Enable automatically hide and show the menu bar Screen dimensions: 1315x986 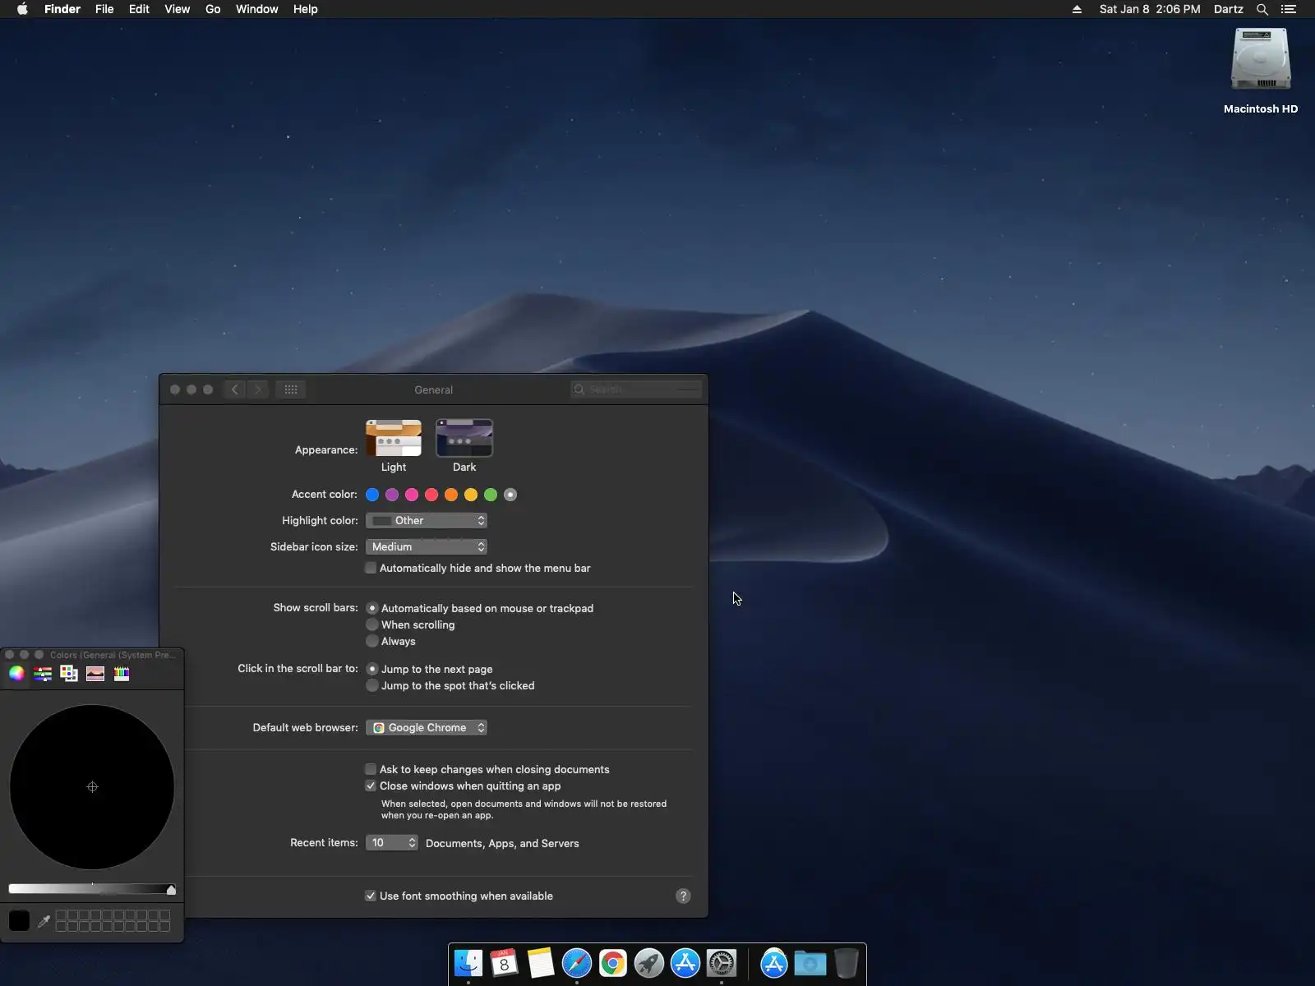pos(371,568)
